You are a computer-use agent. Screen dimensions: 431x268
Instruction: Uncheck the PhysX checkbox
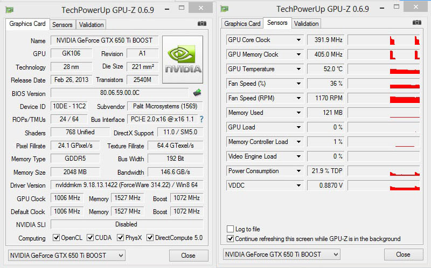tap(121, 238)
